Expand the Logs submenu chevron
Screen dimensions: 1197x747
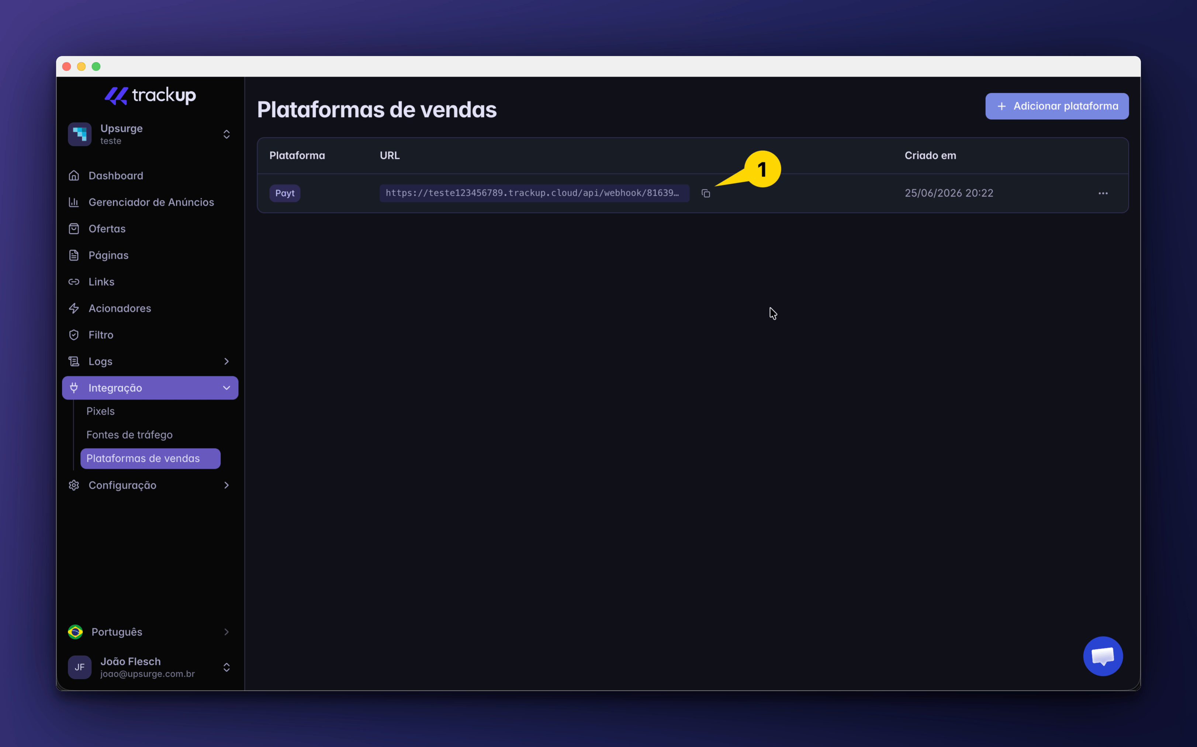(226, 362)
